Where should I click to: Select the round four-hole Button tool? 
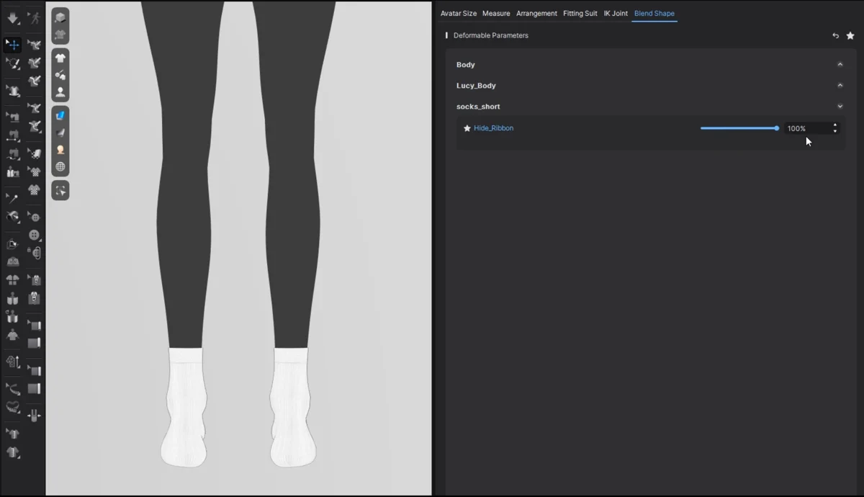[34, 235]
